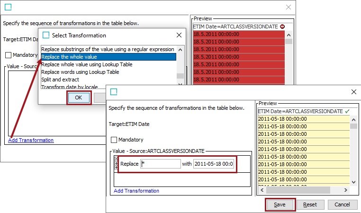Close the Select Transformation dialog
361x213 pixels.
[x=179, y=35]
